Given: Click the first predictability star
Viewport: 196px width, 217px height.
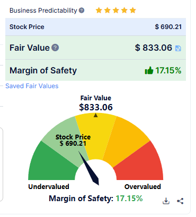Looking at the screenshot, I should coord(99,11).
